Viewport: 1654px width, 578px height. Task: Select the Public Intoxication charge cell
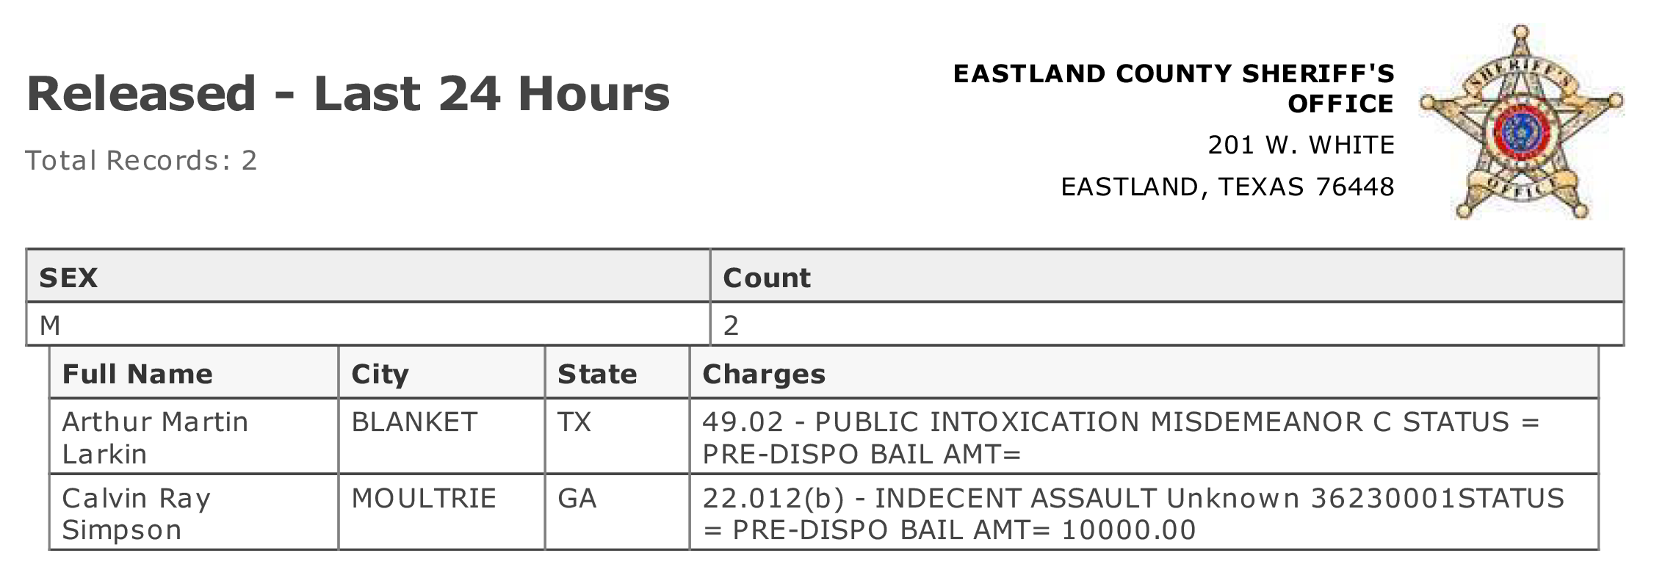1144,437
